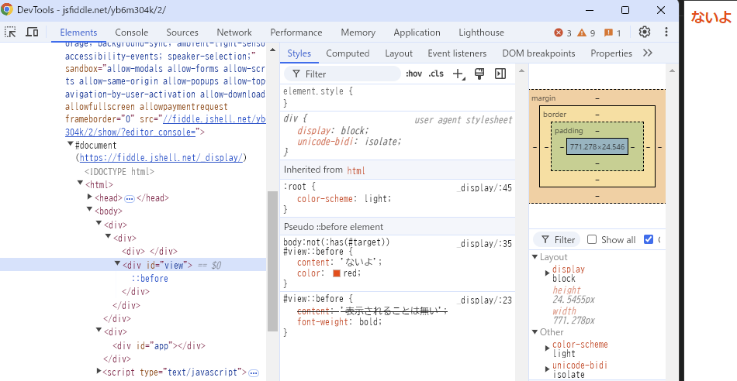Viewport: 737px width, 381px height.
Task: Activate the inspect element picker icon
Action: [10, 32]
